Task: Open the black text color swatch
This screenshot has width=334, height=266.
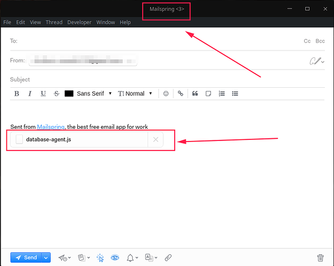Action: (69, 94)
